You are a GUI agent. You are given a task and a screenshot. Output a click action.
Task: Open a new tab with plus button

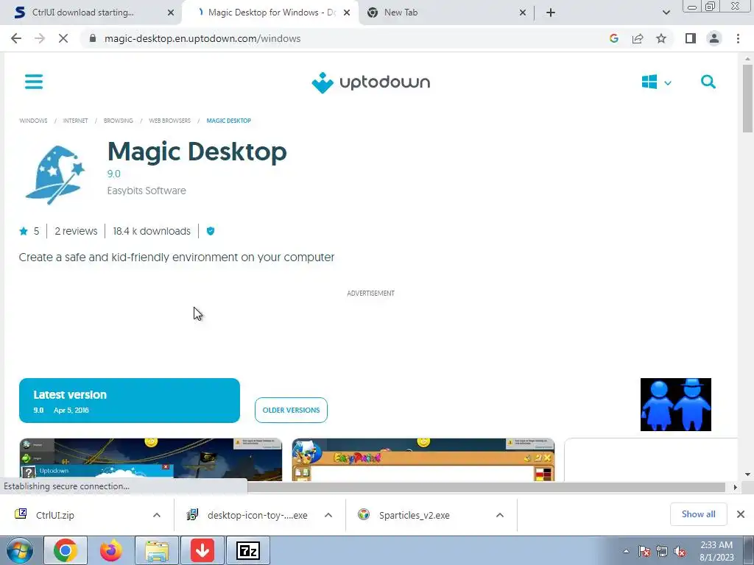[x=551, y=13]
